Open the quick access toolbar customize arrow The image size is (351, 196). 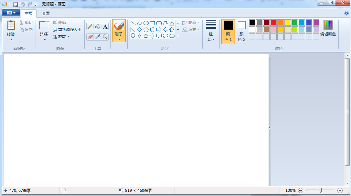coord(36,5)
